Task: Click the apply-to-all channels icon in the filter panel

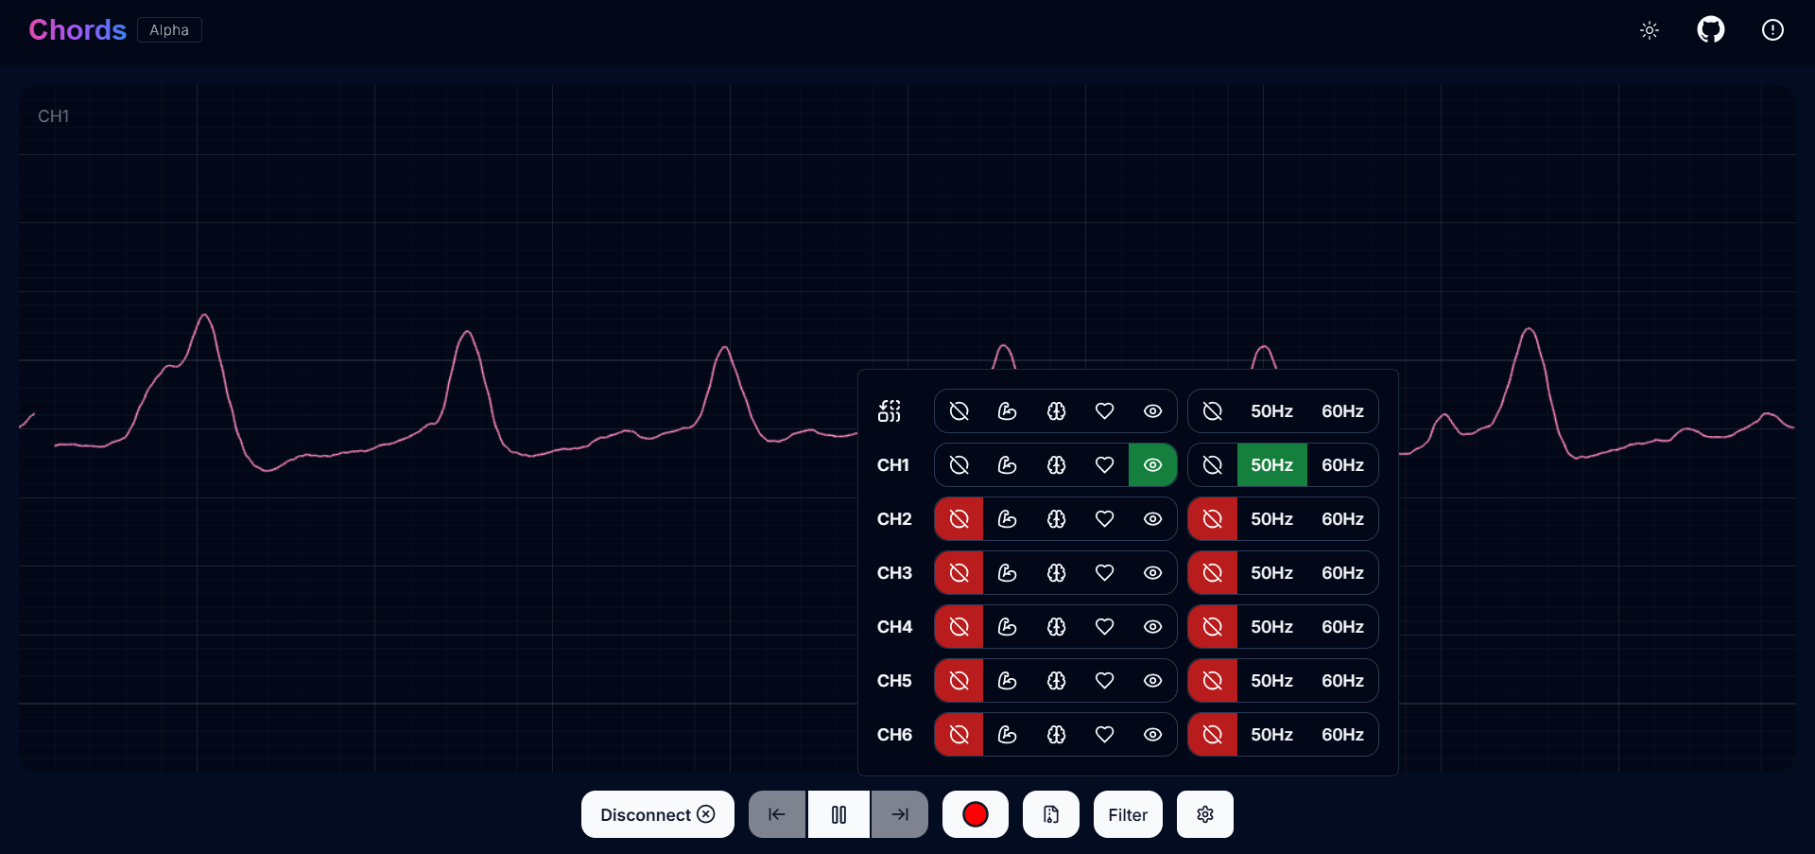Action: click(x=889, y=410)
